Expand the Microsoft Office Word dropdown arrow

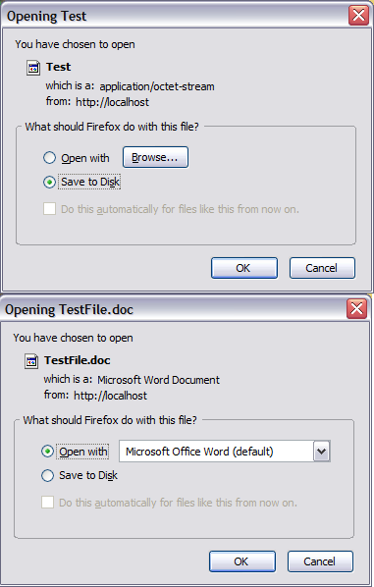tap(321, 452)
